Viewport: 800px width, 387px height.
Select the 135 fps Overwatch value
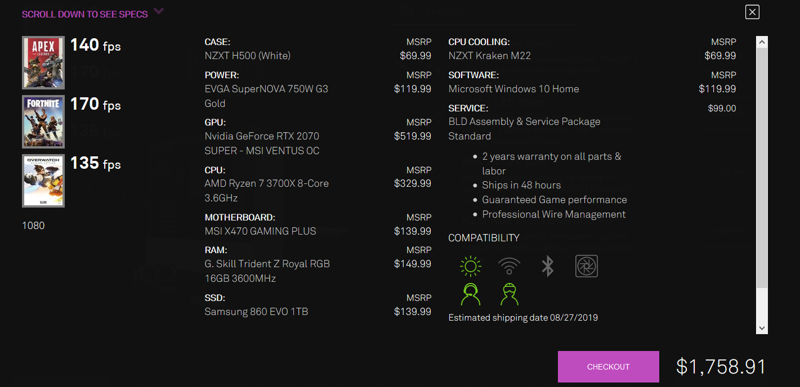click(96, 163)
